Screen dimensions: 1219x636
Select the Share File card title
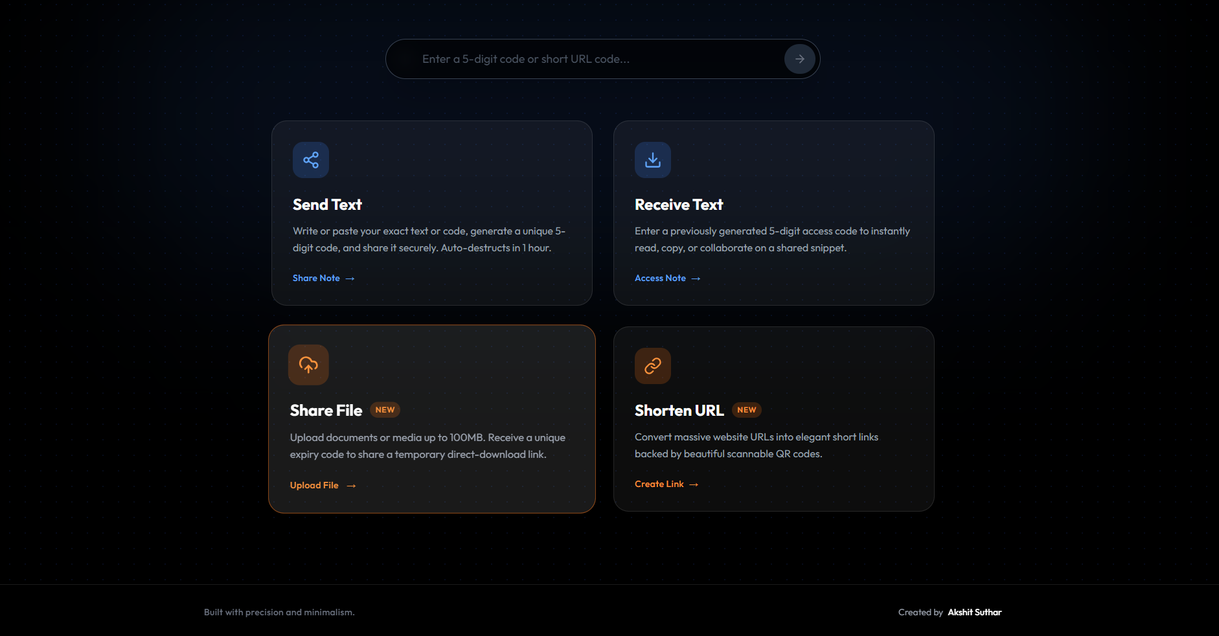326,411
